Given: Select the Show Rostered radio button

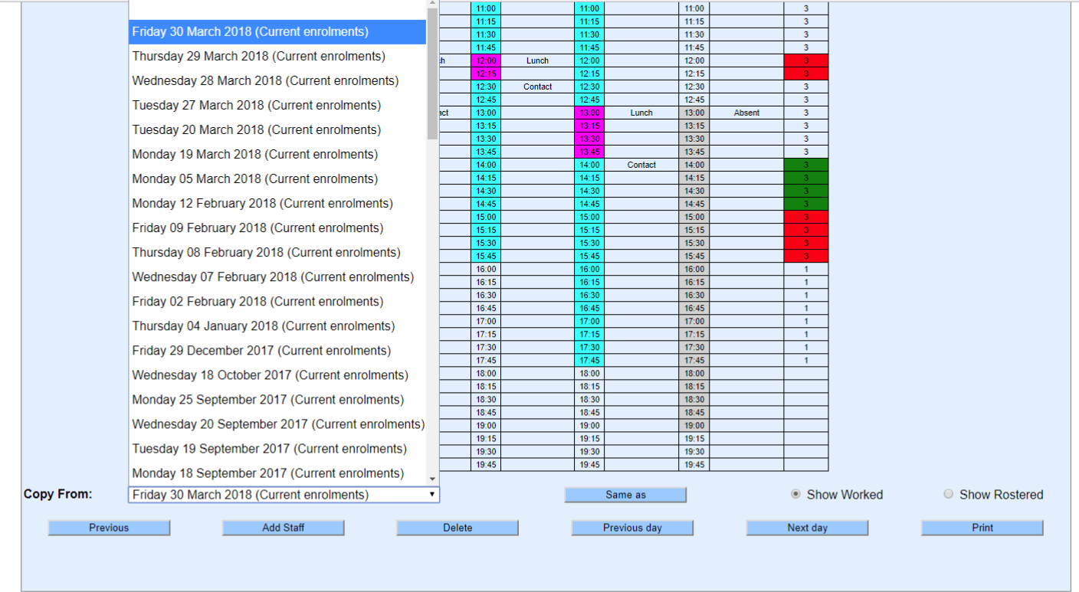Looking at the screenshot, I should click(949, 495).
